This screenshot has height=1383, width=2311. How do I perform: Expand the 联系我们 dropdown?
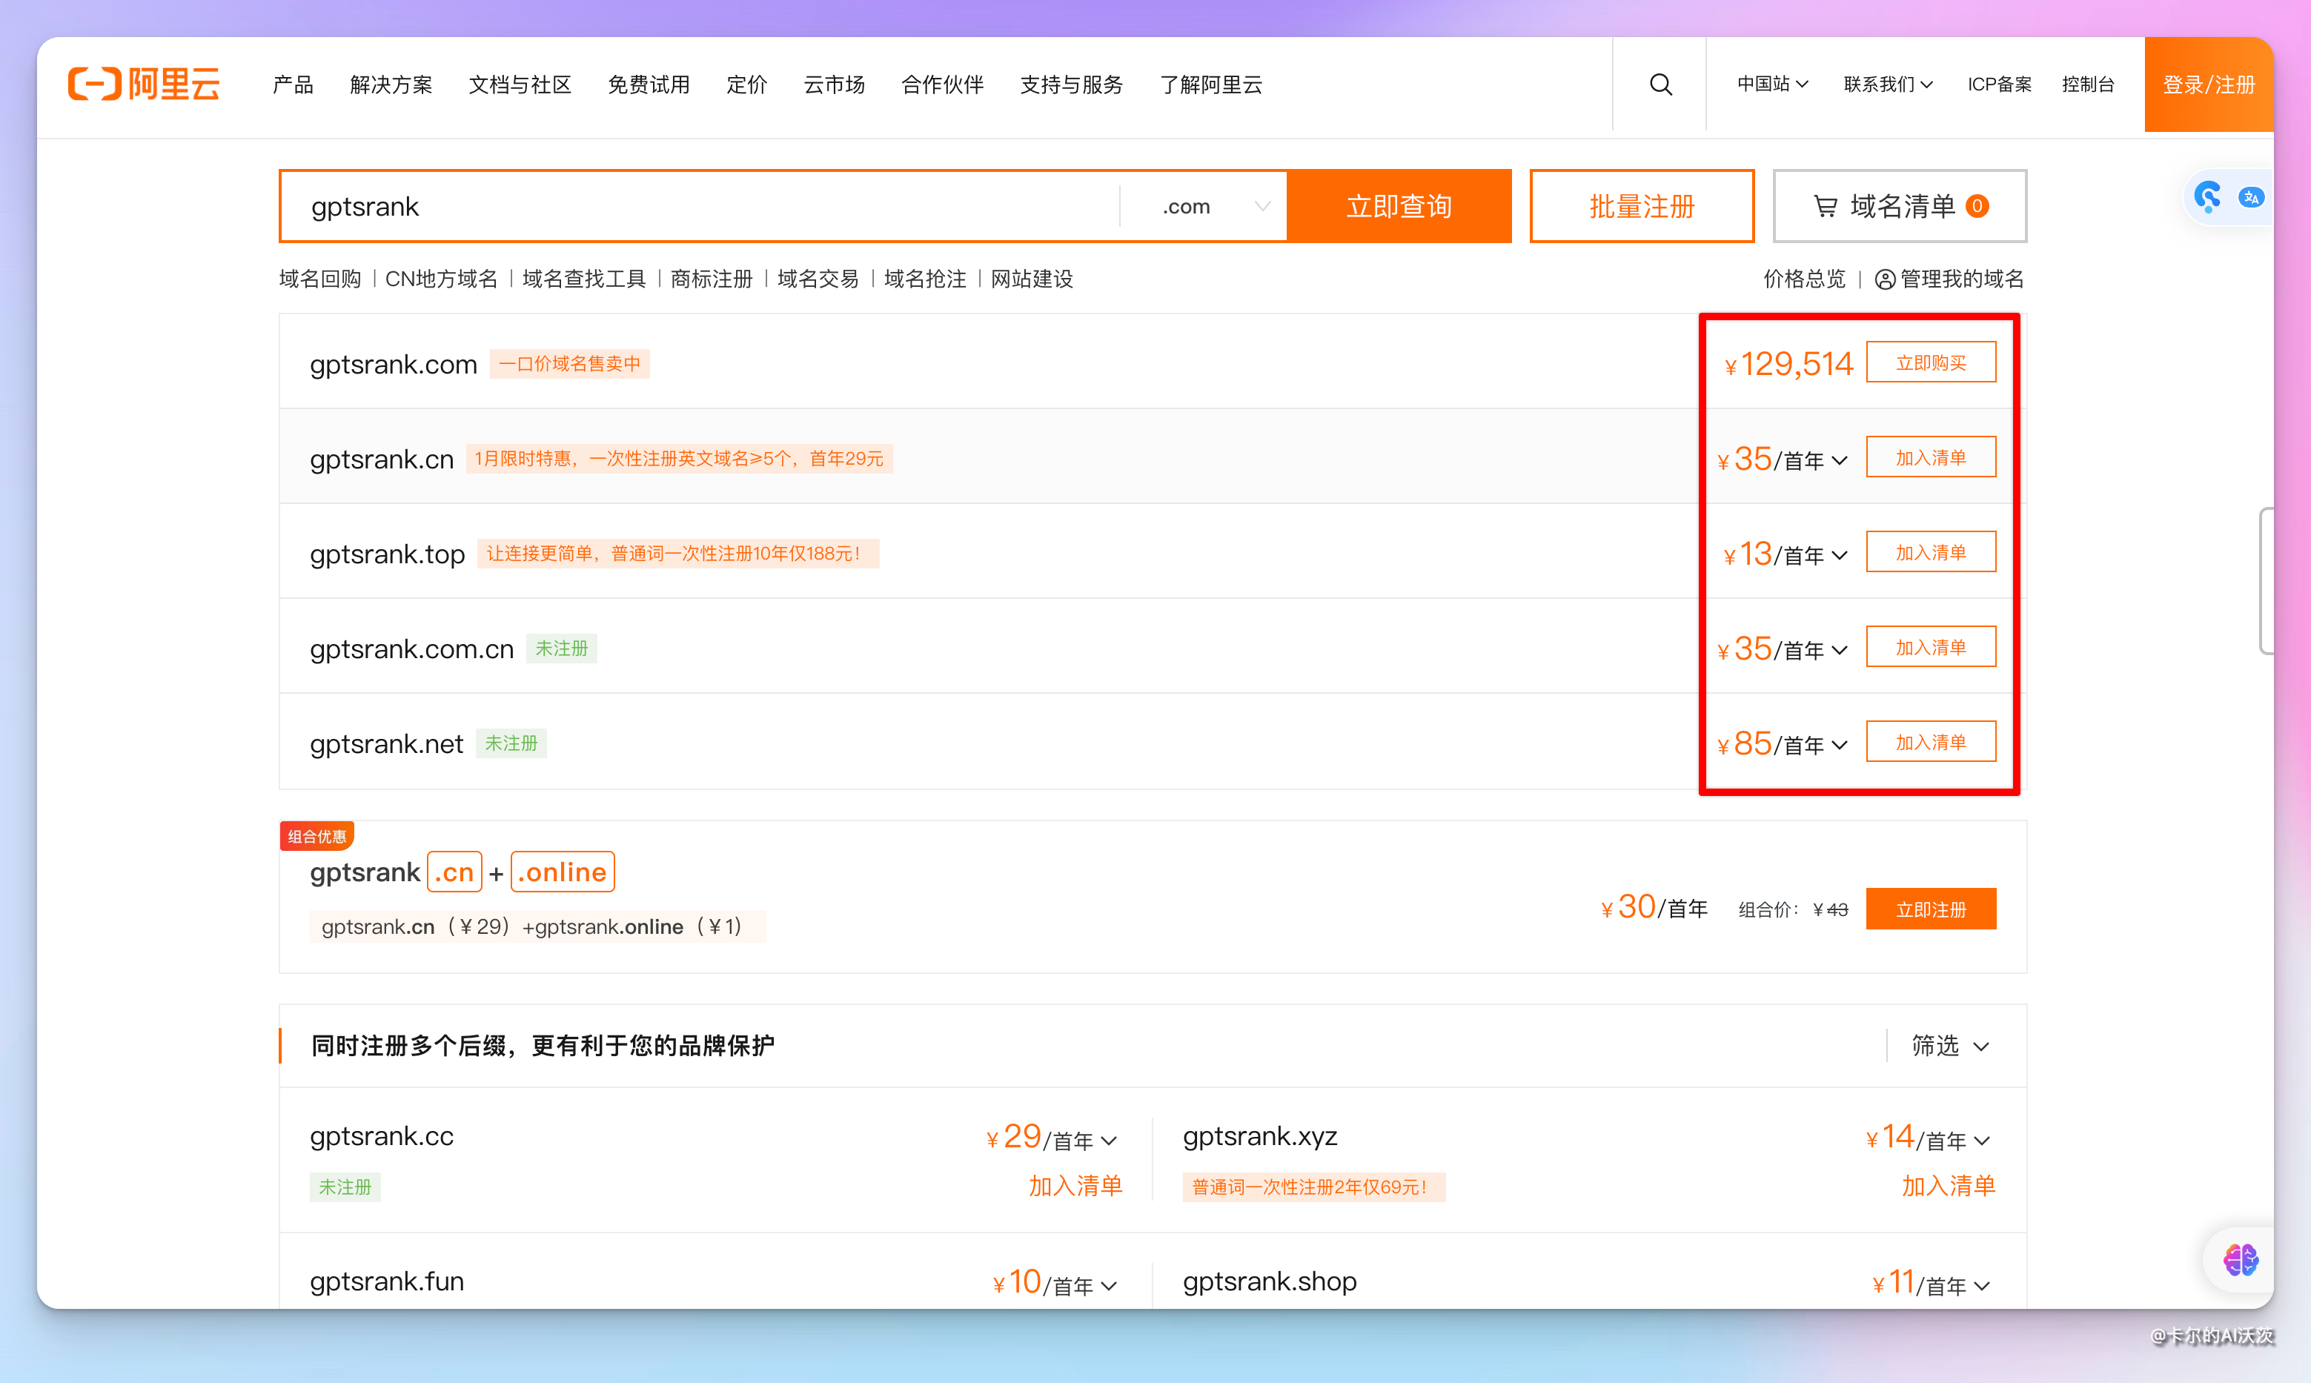pyautogui.click(x=1888, y=84)
